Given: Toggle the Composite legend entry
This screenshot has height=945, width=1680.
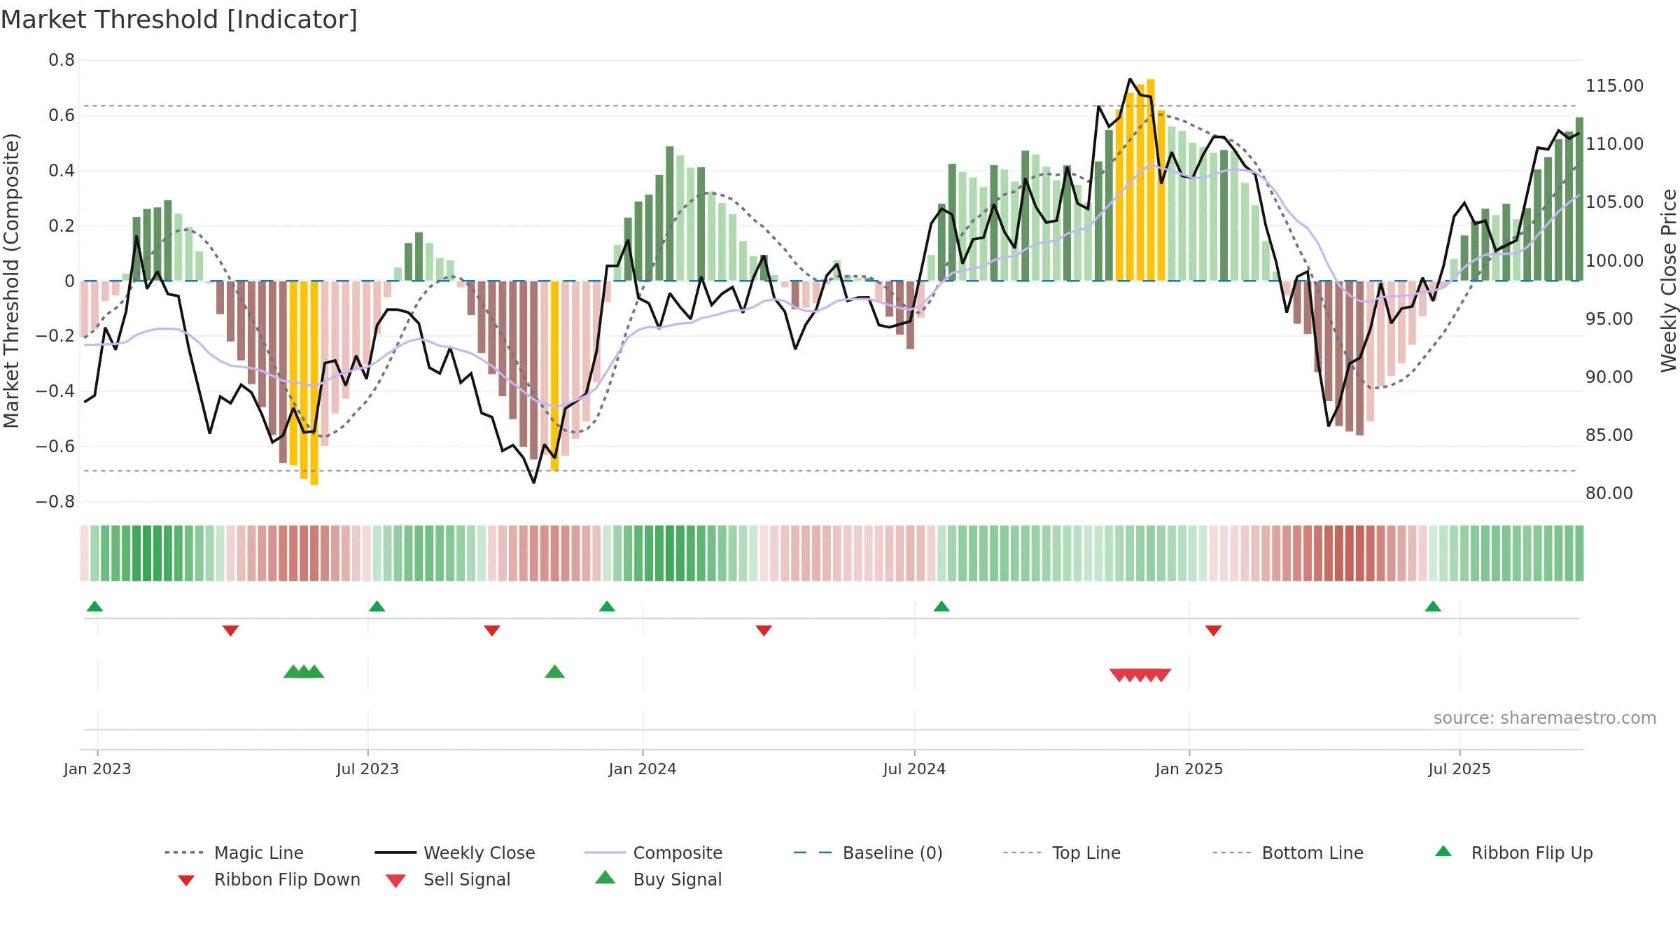Looking at the screenshot, I should coord(653,853).
